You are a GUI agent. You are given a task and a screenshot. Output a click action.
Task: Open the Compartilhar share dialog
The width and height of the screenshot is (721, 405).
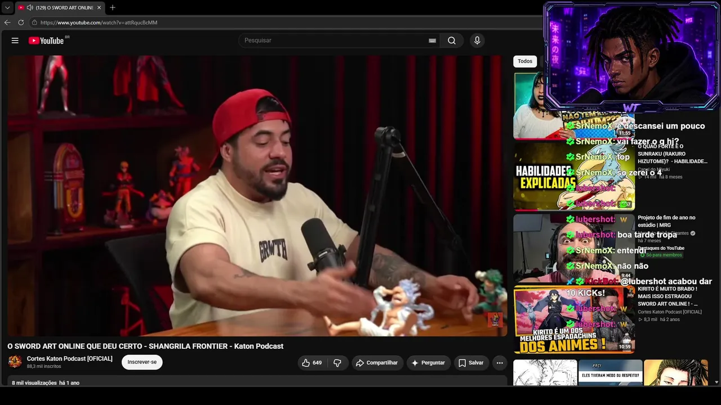pos(377,363)
